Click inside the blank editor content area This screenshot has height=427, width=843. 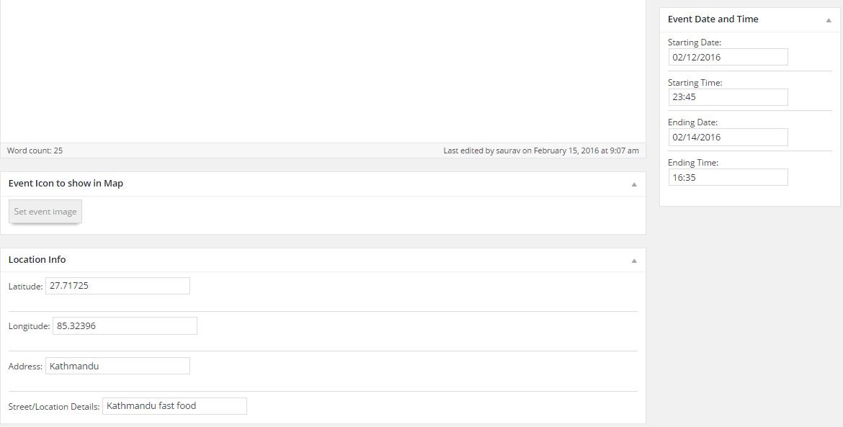[x=323, y=72]
